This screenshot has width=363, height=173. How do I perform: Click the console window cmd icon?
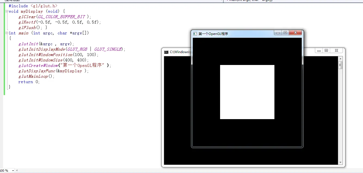[166, 52]
